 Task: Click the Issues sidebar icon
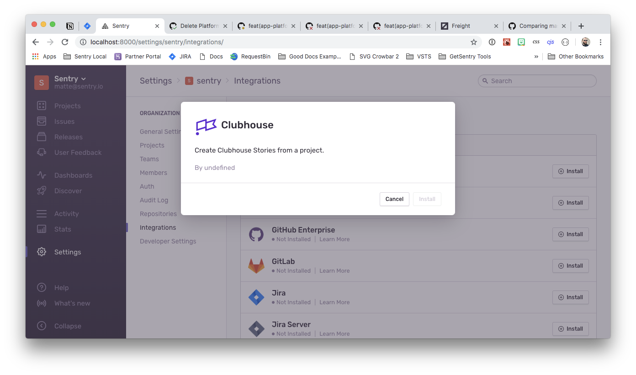42,121
